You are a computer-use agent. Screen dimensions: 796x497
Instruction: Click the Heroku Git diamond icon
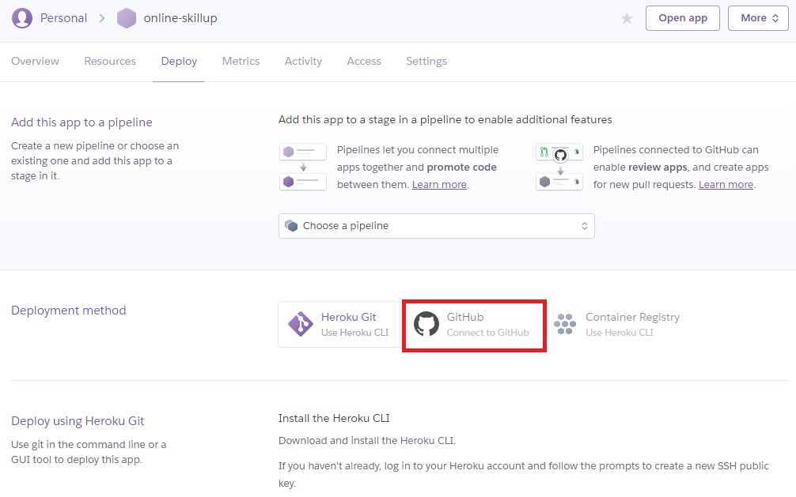(301, 324)
